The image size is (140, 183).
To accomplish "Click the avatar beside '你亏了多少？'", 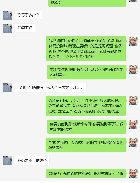I will coord(8,15).
